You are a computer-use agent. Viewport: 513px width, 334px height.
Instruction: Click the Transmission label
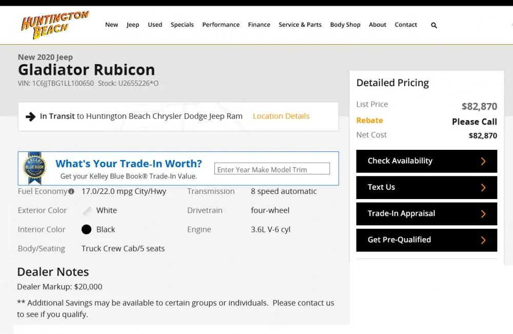point(211,191)
